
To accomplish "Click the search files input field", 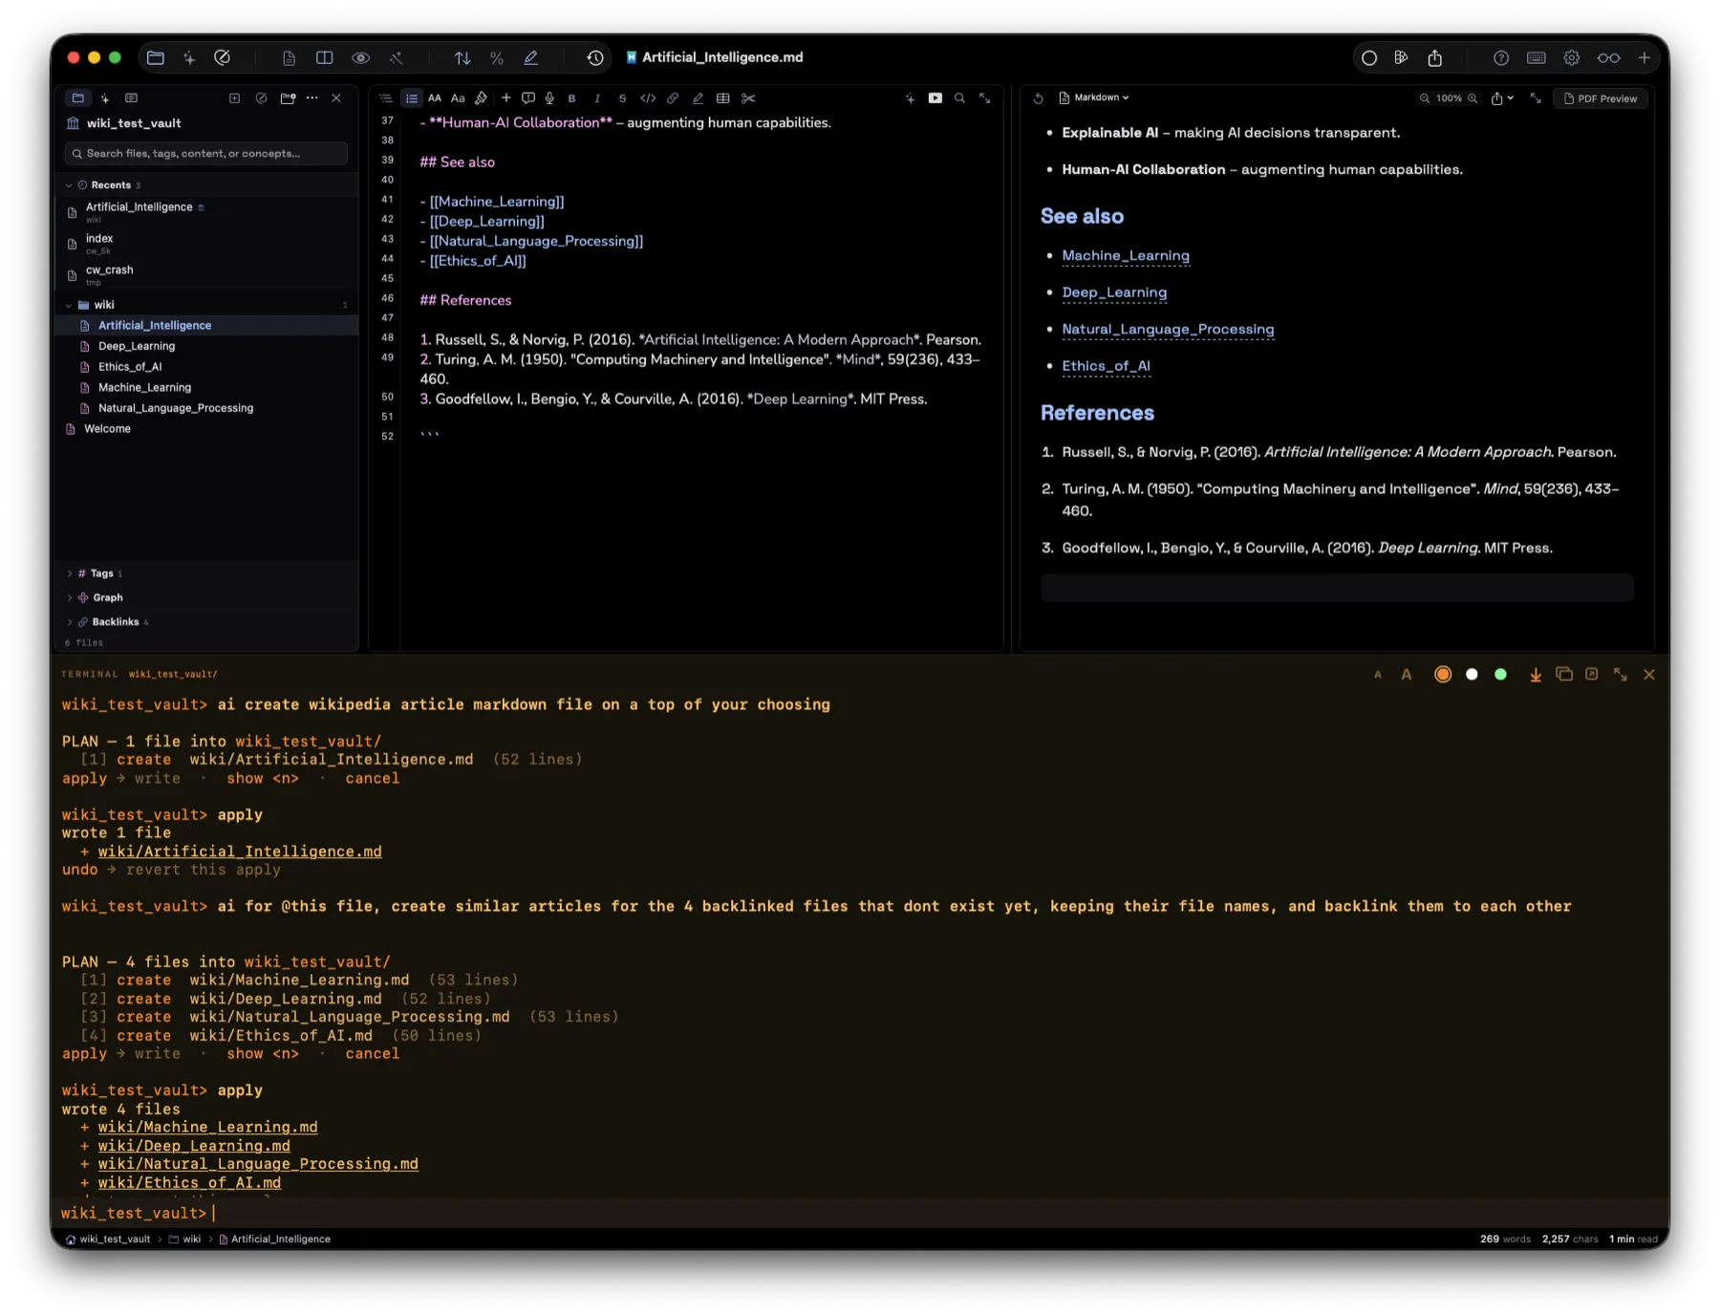I will [x=206, y=153].
